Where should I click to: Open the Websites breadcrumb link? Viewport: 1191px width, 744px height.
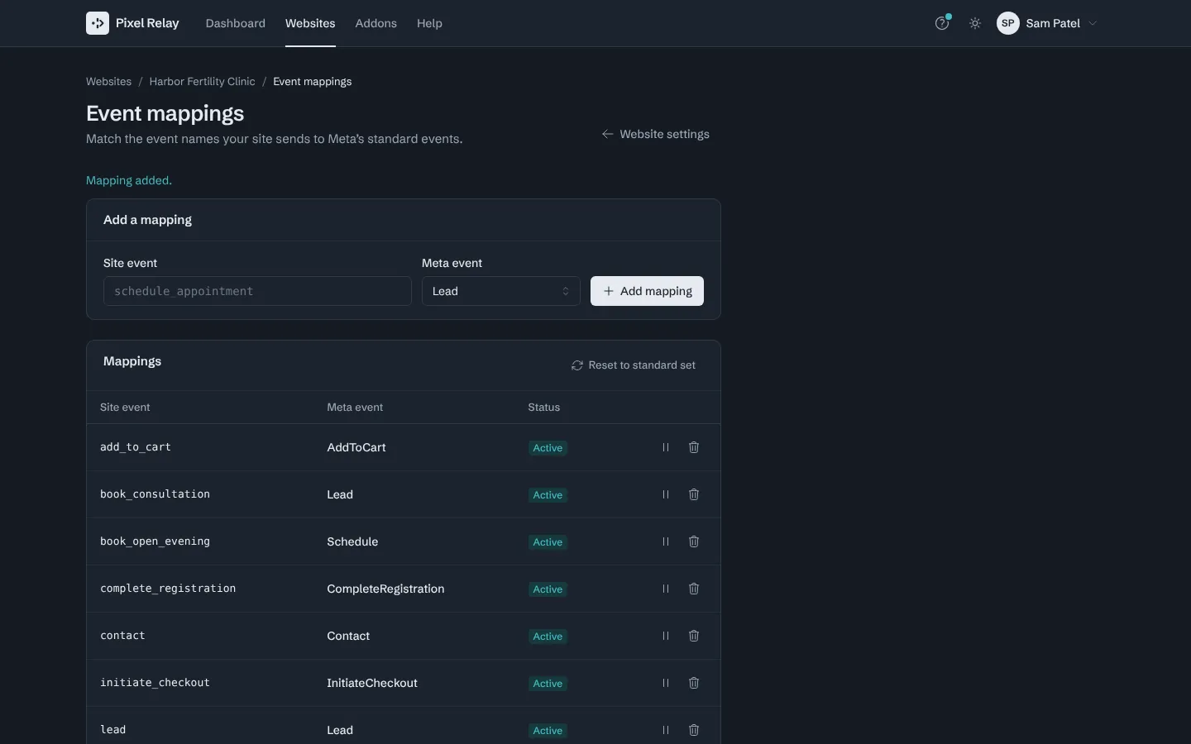[109, 82]
